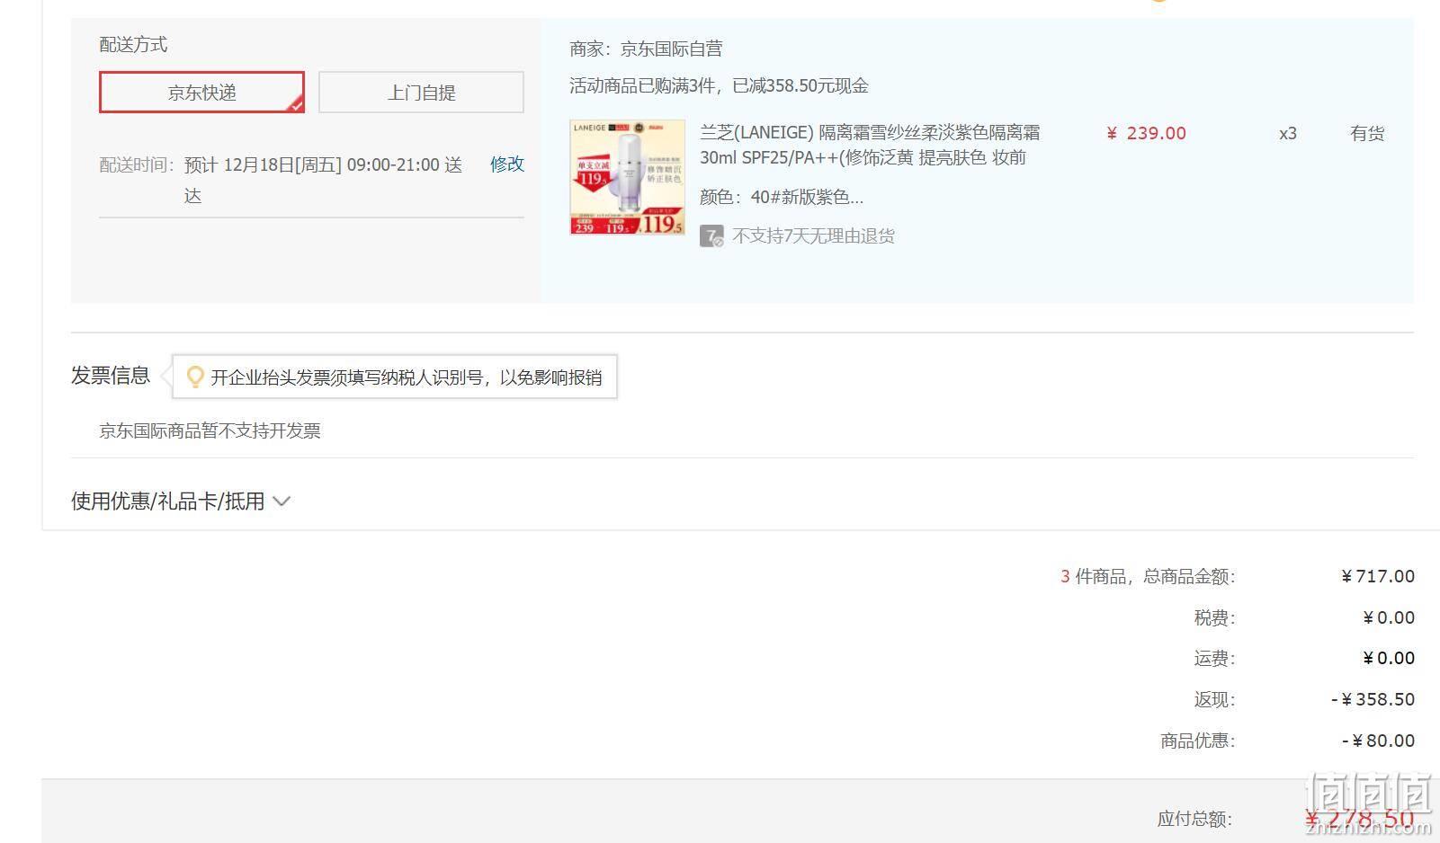Click the 预计 12月18日 delivery time text

pos(323,180)
